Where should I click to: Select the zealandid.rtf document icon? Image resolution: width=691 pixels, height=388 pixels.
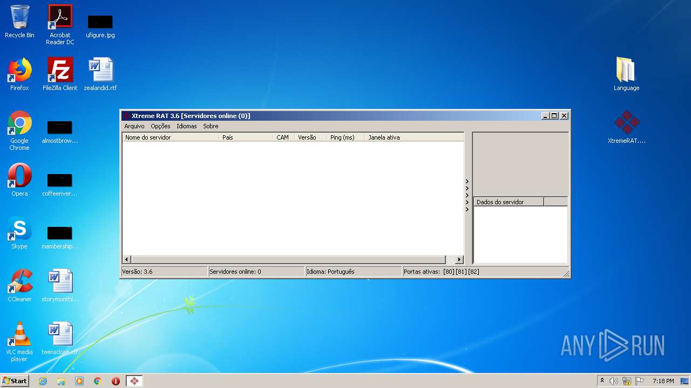coord(100,74)
